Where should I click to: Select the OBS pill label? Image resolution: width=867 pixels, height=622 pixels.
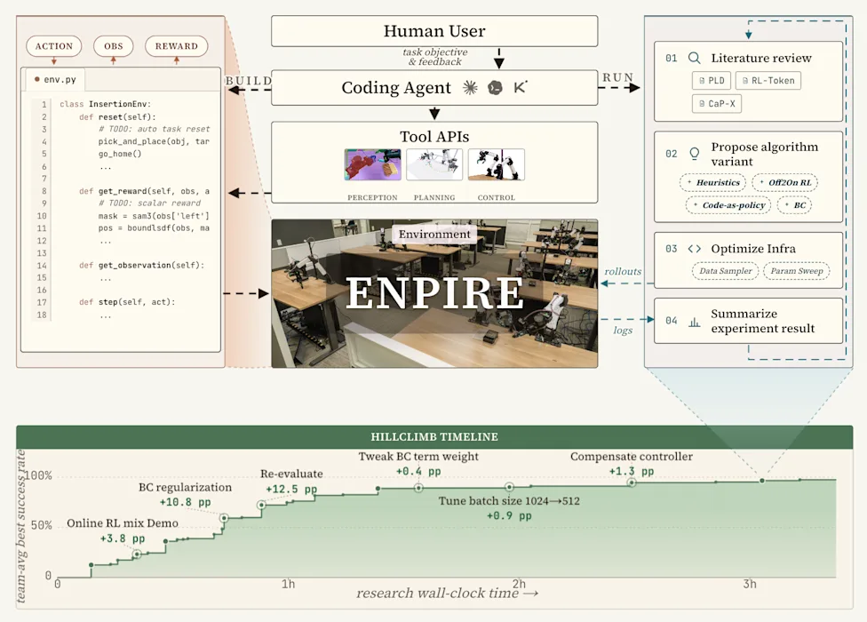coord(114,46)
